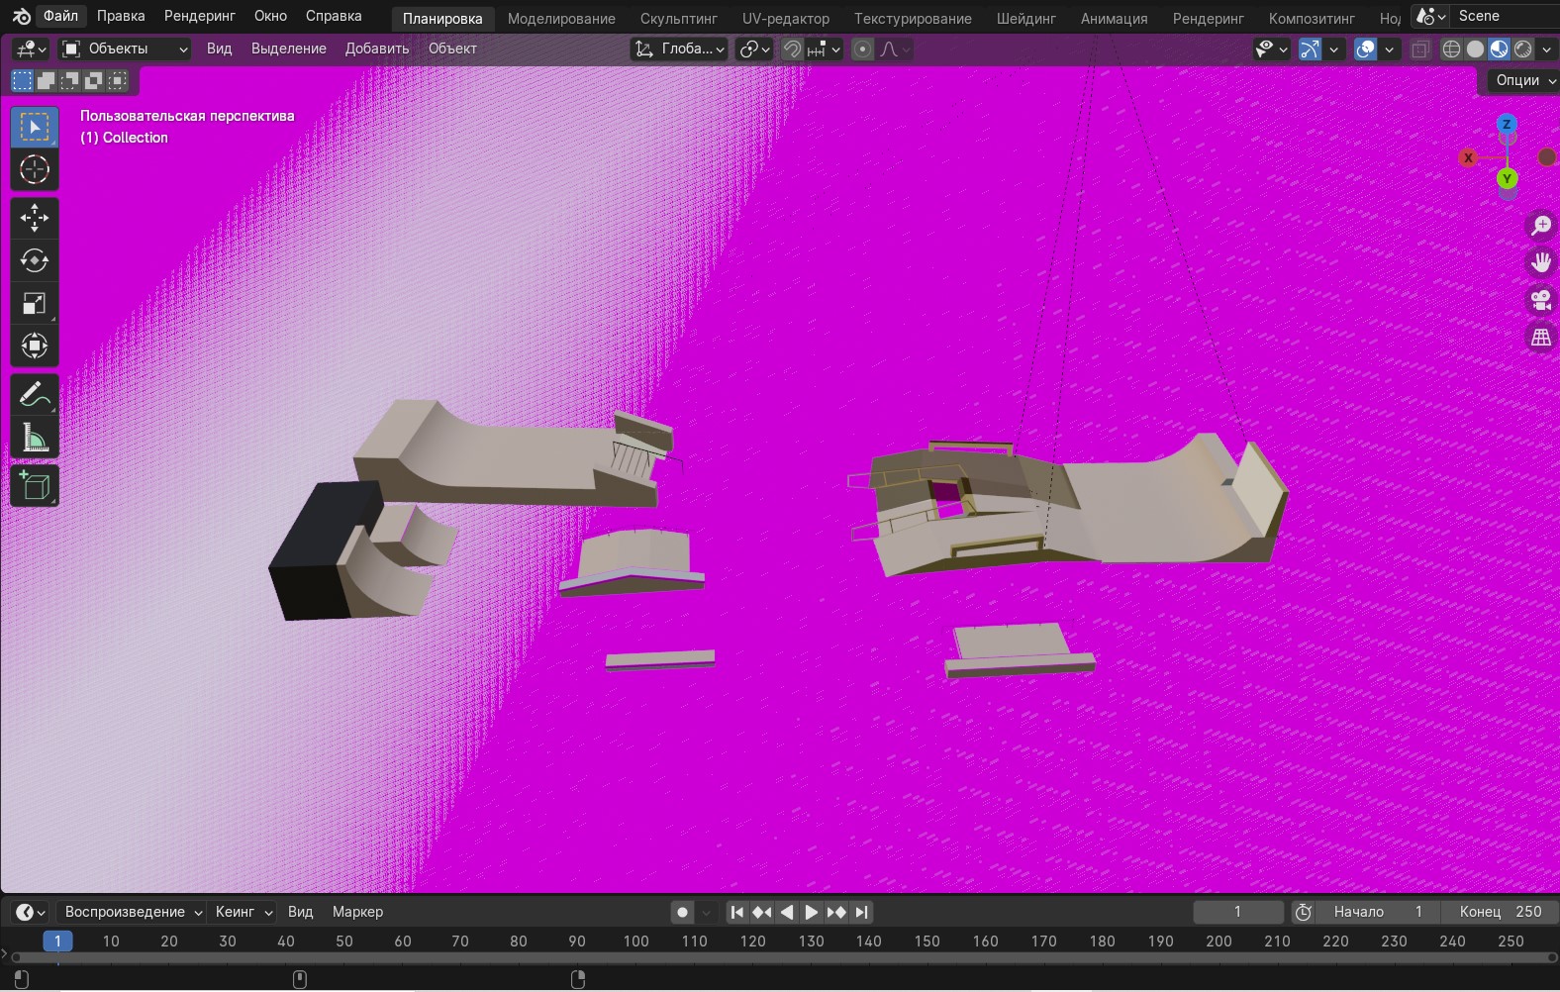Open the 'Маркер' menu in timeline
Image resolution: width=1560 pixels, height=992 pixels.
[357, 912]
